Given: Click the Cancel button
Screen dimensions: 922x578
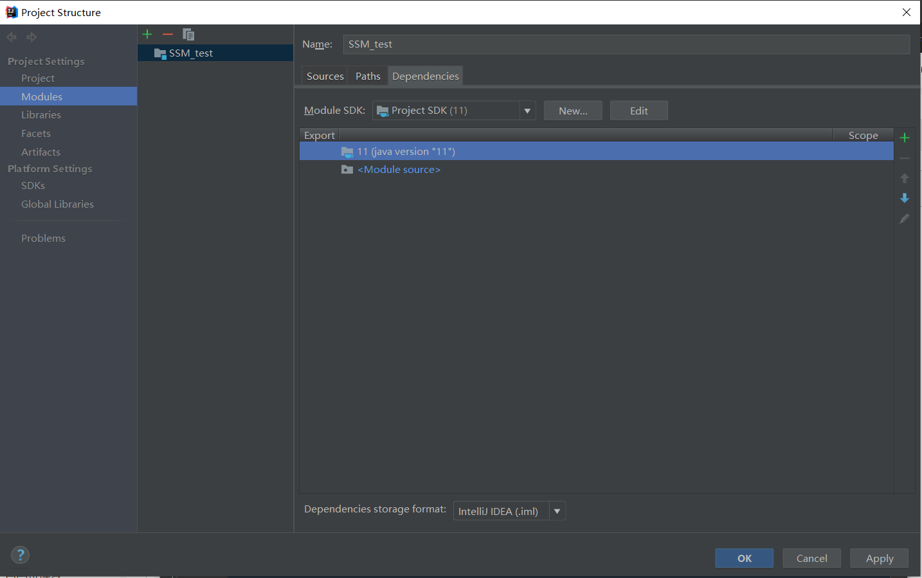Looking at the screenshot, I should coord(811,558).
